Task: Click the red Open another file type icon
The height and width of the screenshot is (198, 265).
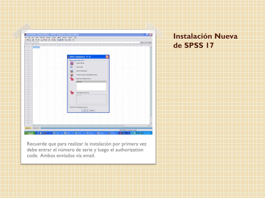Action: click(x=72, y=93)
